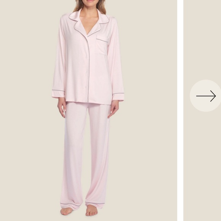Click the model's hair near shoulder

77,6
